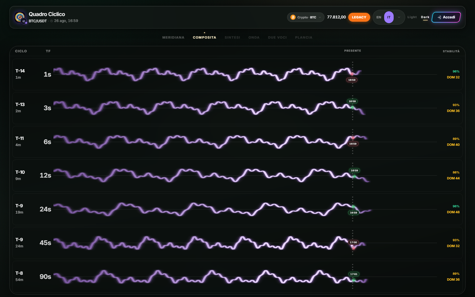This screenshot has width=475, height=297.
Task: Click the 45s timeframe label
Action: [45, 243]
